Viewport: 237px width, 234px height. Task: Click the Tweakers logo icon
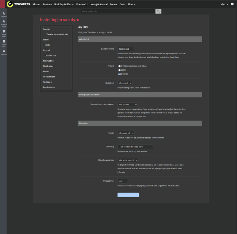click(x=10, y=4)
